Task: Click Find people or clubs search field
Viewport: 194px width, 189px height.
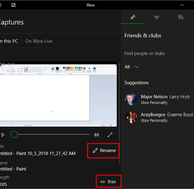Action: pyautogui.click(x=157, y=53)
